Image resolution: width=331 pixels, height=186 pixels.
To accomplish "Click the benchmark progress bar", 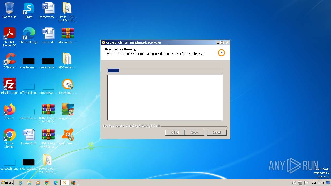I will (x=165, y=71).
